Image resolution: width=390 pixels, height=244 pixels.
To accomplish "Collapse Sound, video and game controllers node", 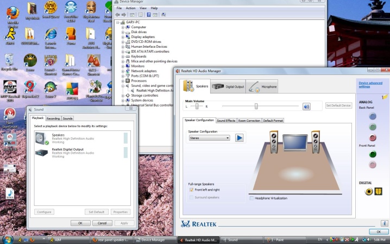I will pyautogui.click(x=123, y=86).
